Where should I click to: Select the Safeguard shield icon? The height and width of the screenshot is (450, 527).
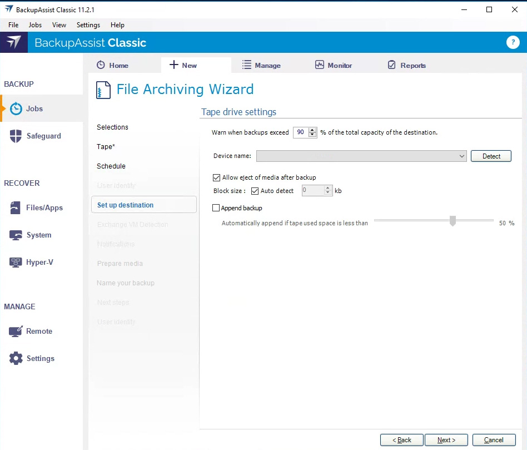coord(16,136)
